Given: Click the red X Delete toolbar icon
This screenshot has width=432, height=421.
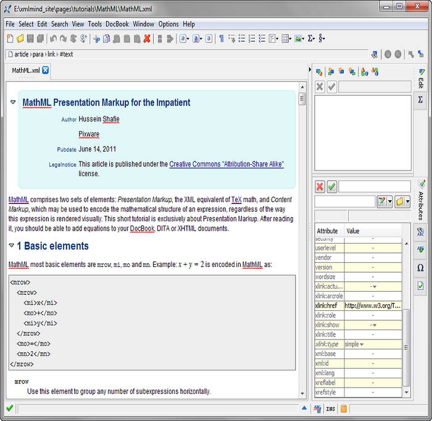Looking at the screenshot, I should tap(147, 39).
